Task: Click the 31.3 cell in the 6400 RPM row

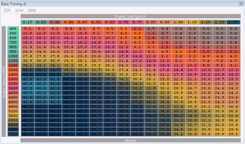Action: point(206,125)
